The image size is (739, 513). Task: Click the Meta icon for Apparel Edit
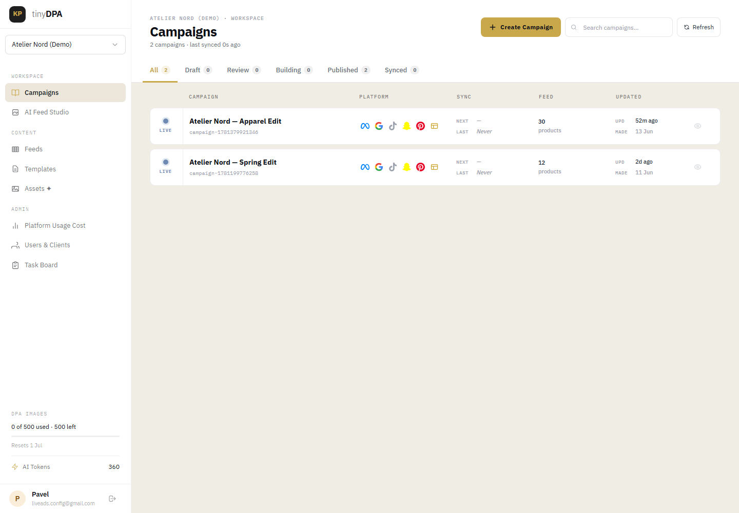[x=365, y=126]
